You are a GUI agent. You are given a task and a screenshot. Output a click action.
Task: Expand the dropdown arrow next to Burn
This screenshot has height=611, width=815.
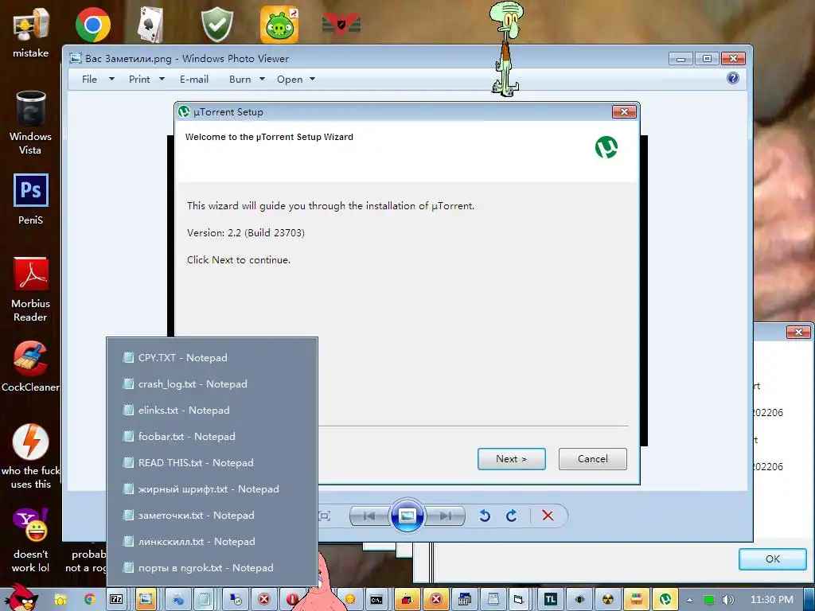pyautogui.click(x=262, y=79)
